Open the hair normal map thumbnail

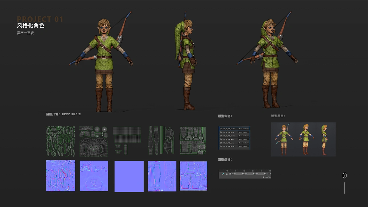[60, 176]
